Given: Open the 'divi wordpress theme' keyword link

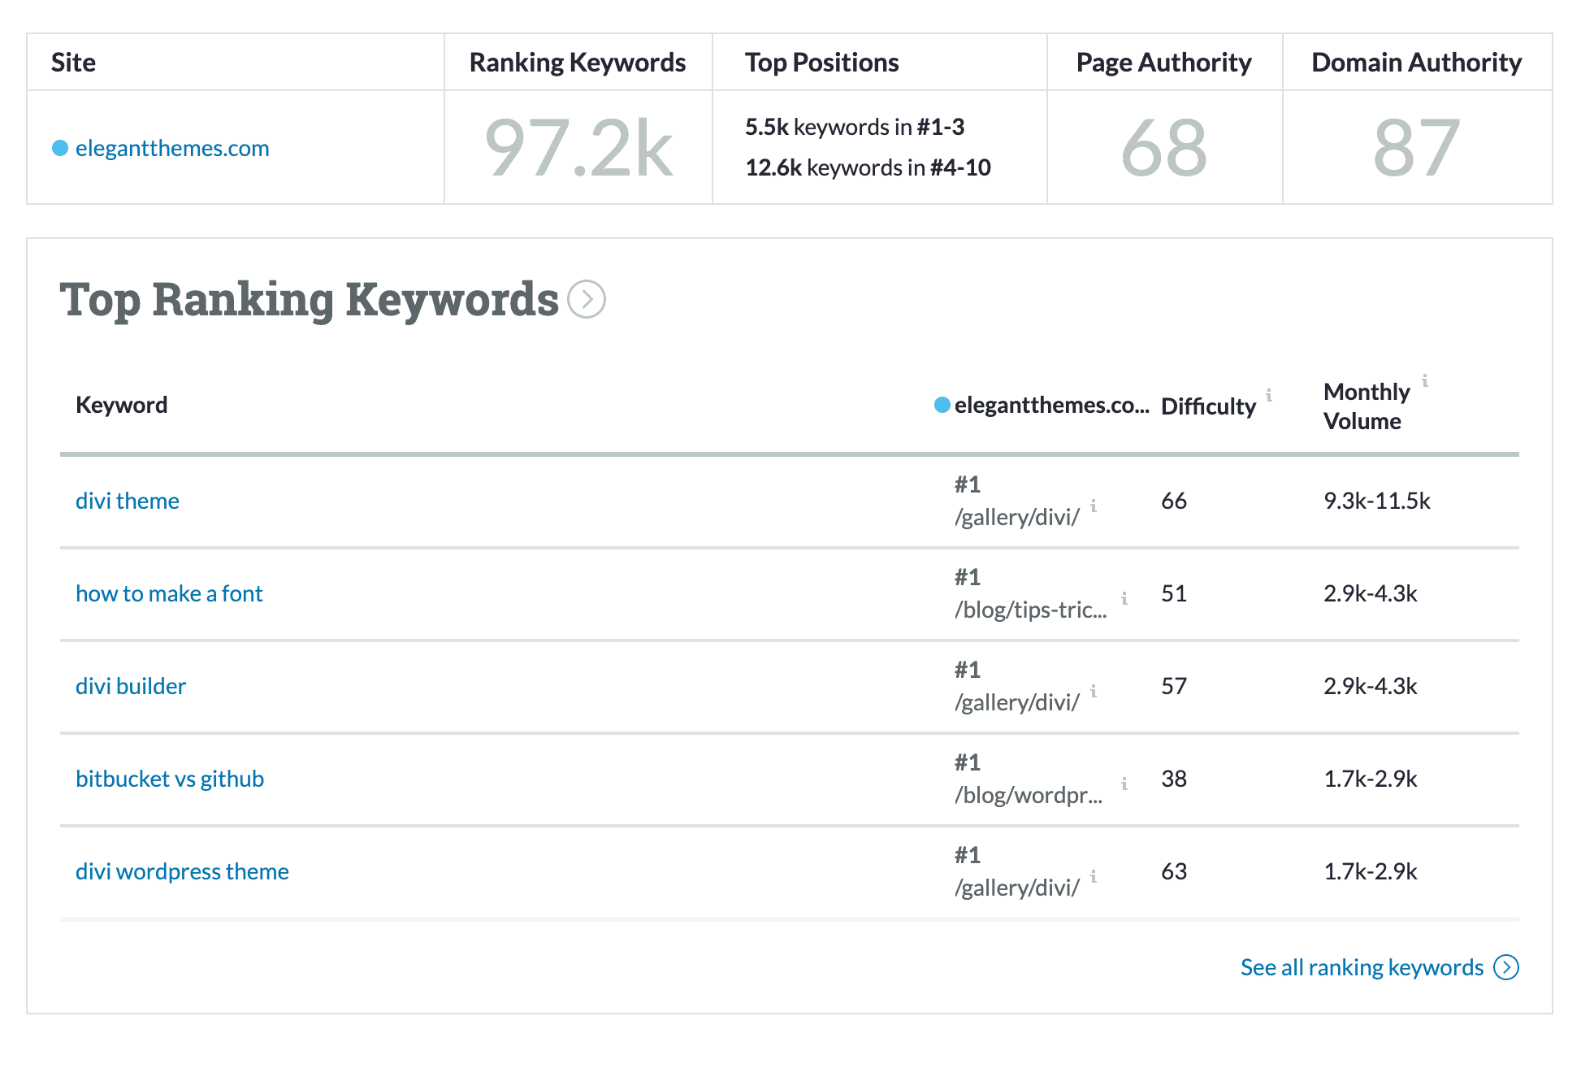Looking at the screenshot, I should [x=182, y=871].
